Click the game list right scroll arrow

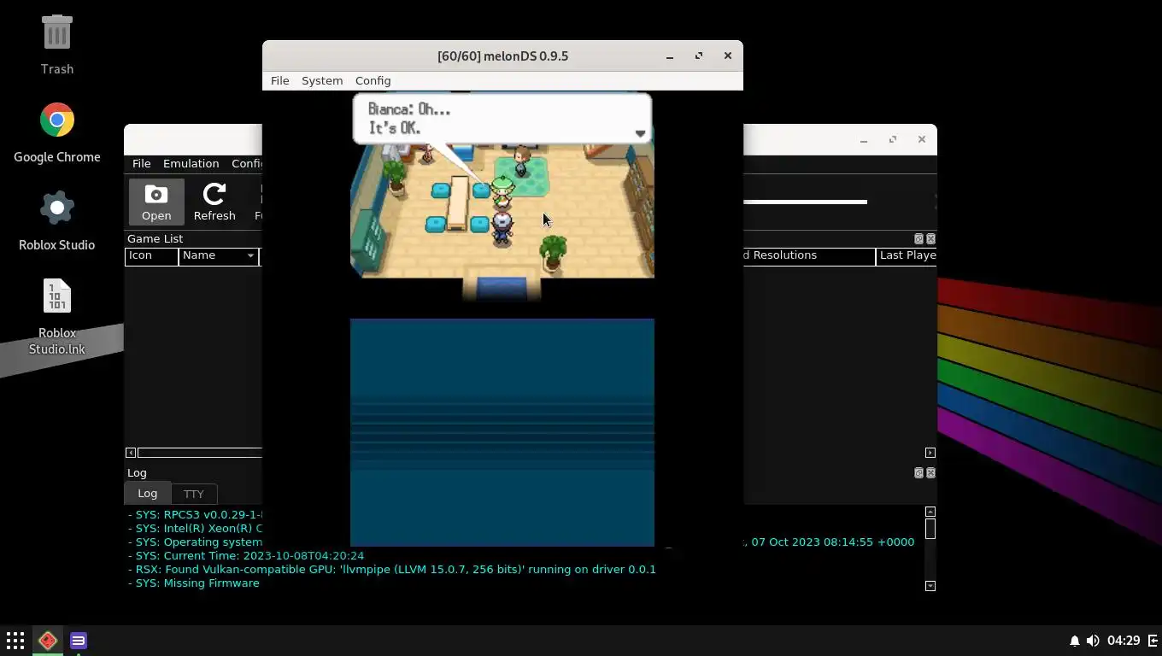pyautogui.click(x=930, y=453)
